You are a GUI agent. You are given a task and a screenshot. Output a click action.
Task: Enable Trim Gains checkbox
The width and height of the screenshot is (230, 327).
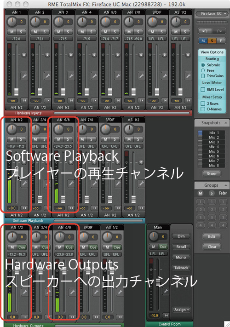203,76
